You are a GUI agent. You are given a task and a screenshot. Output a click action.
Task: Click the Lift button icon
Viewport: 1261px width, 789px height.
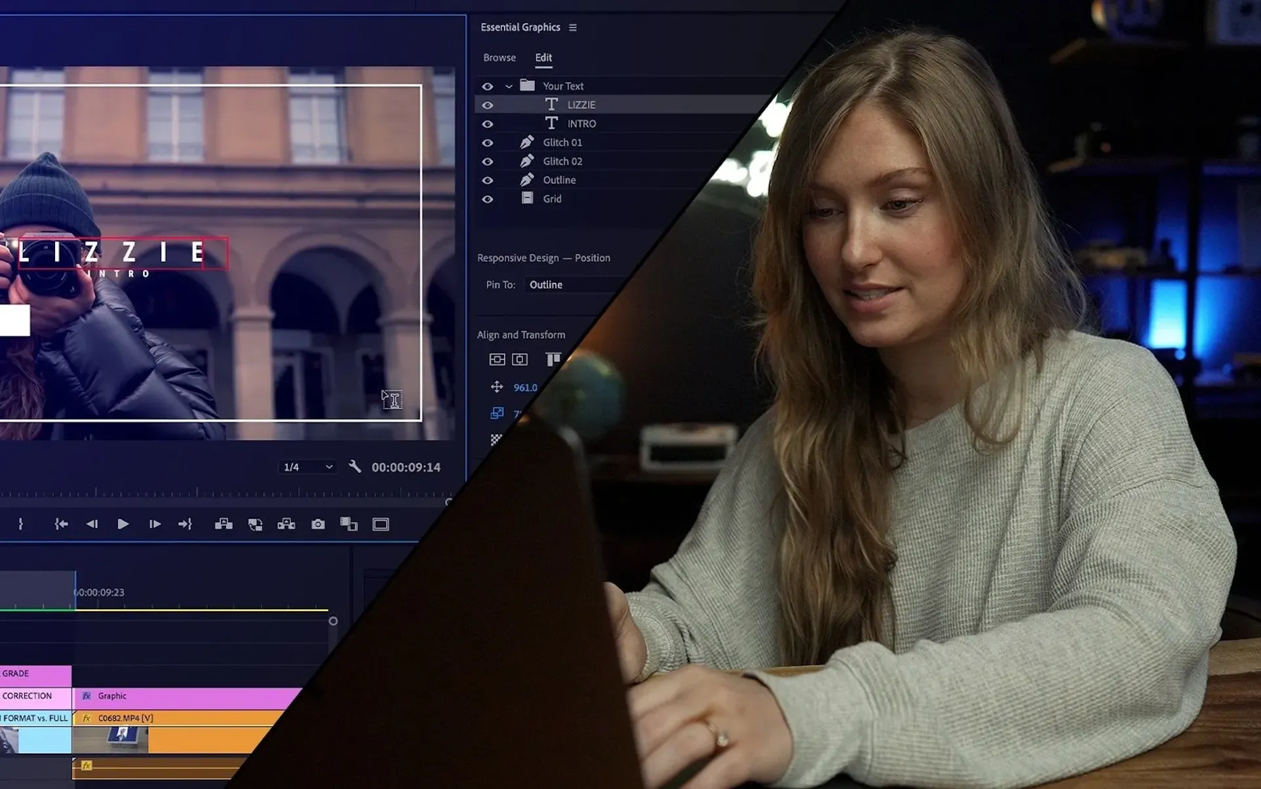[x=223, y=524]
